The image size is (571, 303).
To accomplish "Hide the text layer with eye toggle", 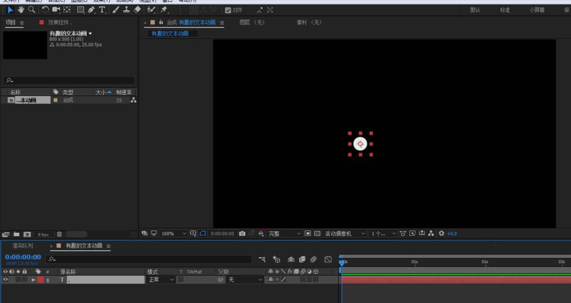I will (x=6, y=280).
